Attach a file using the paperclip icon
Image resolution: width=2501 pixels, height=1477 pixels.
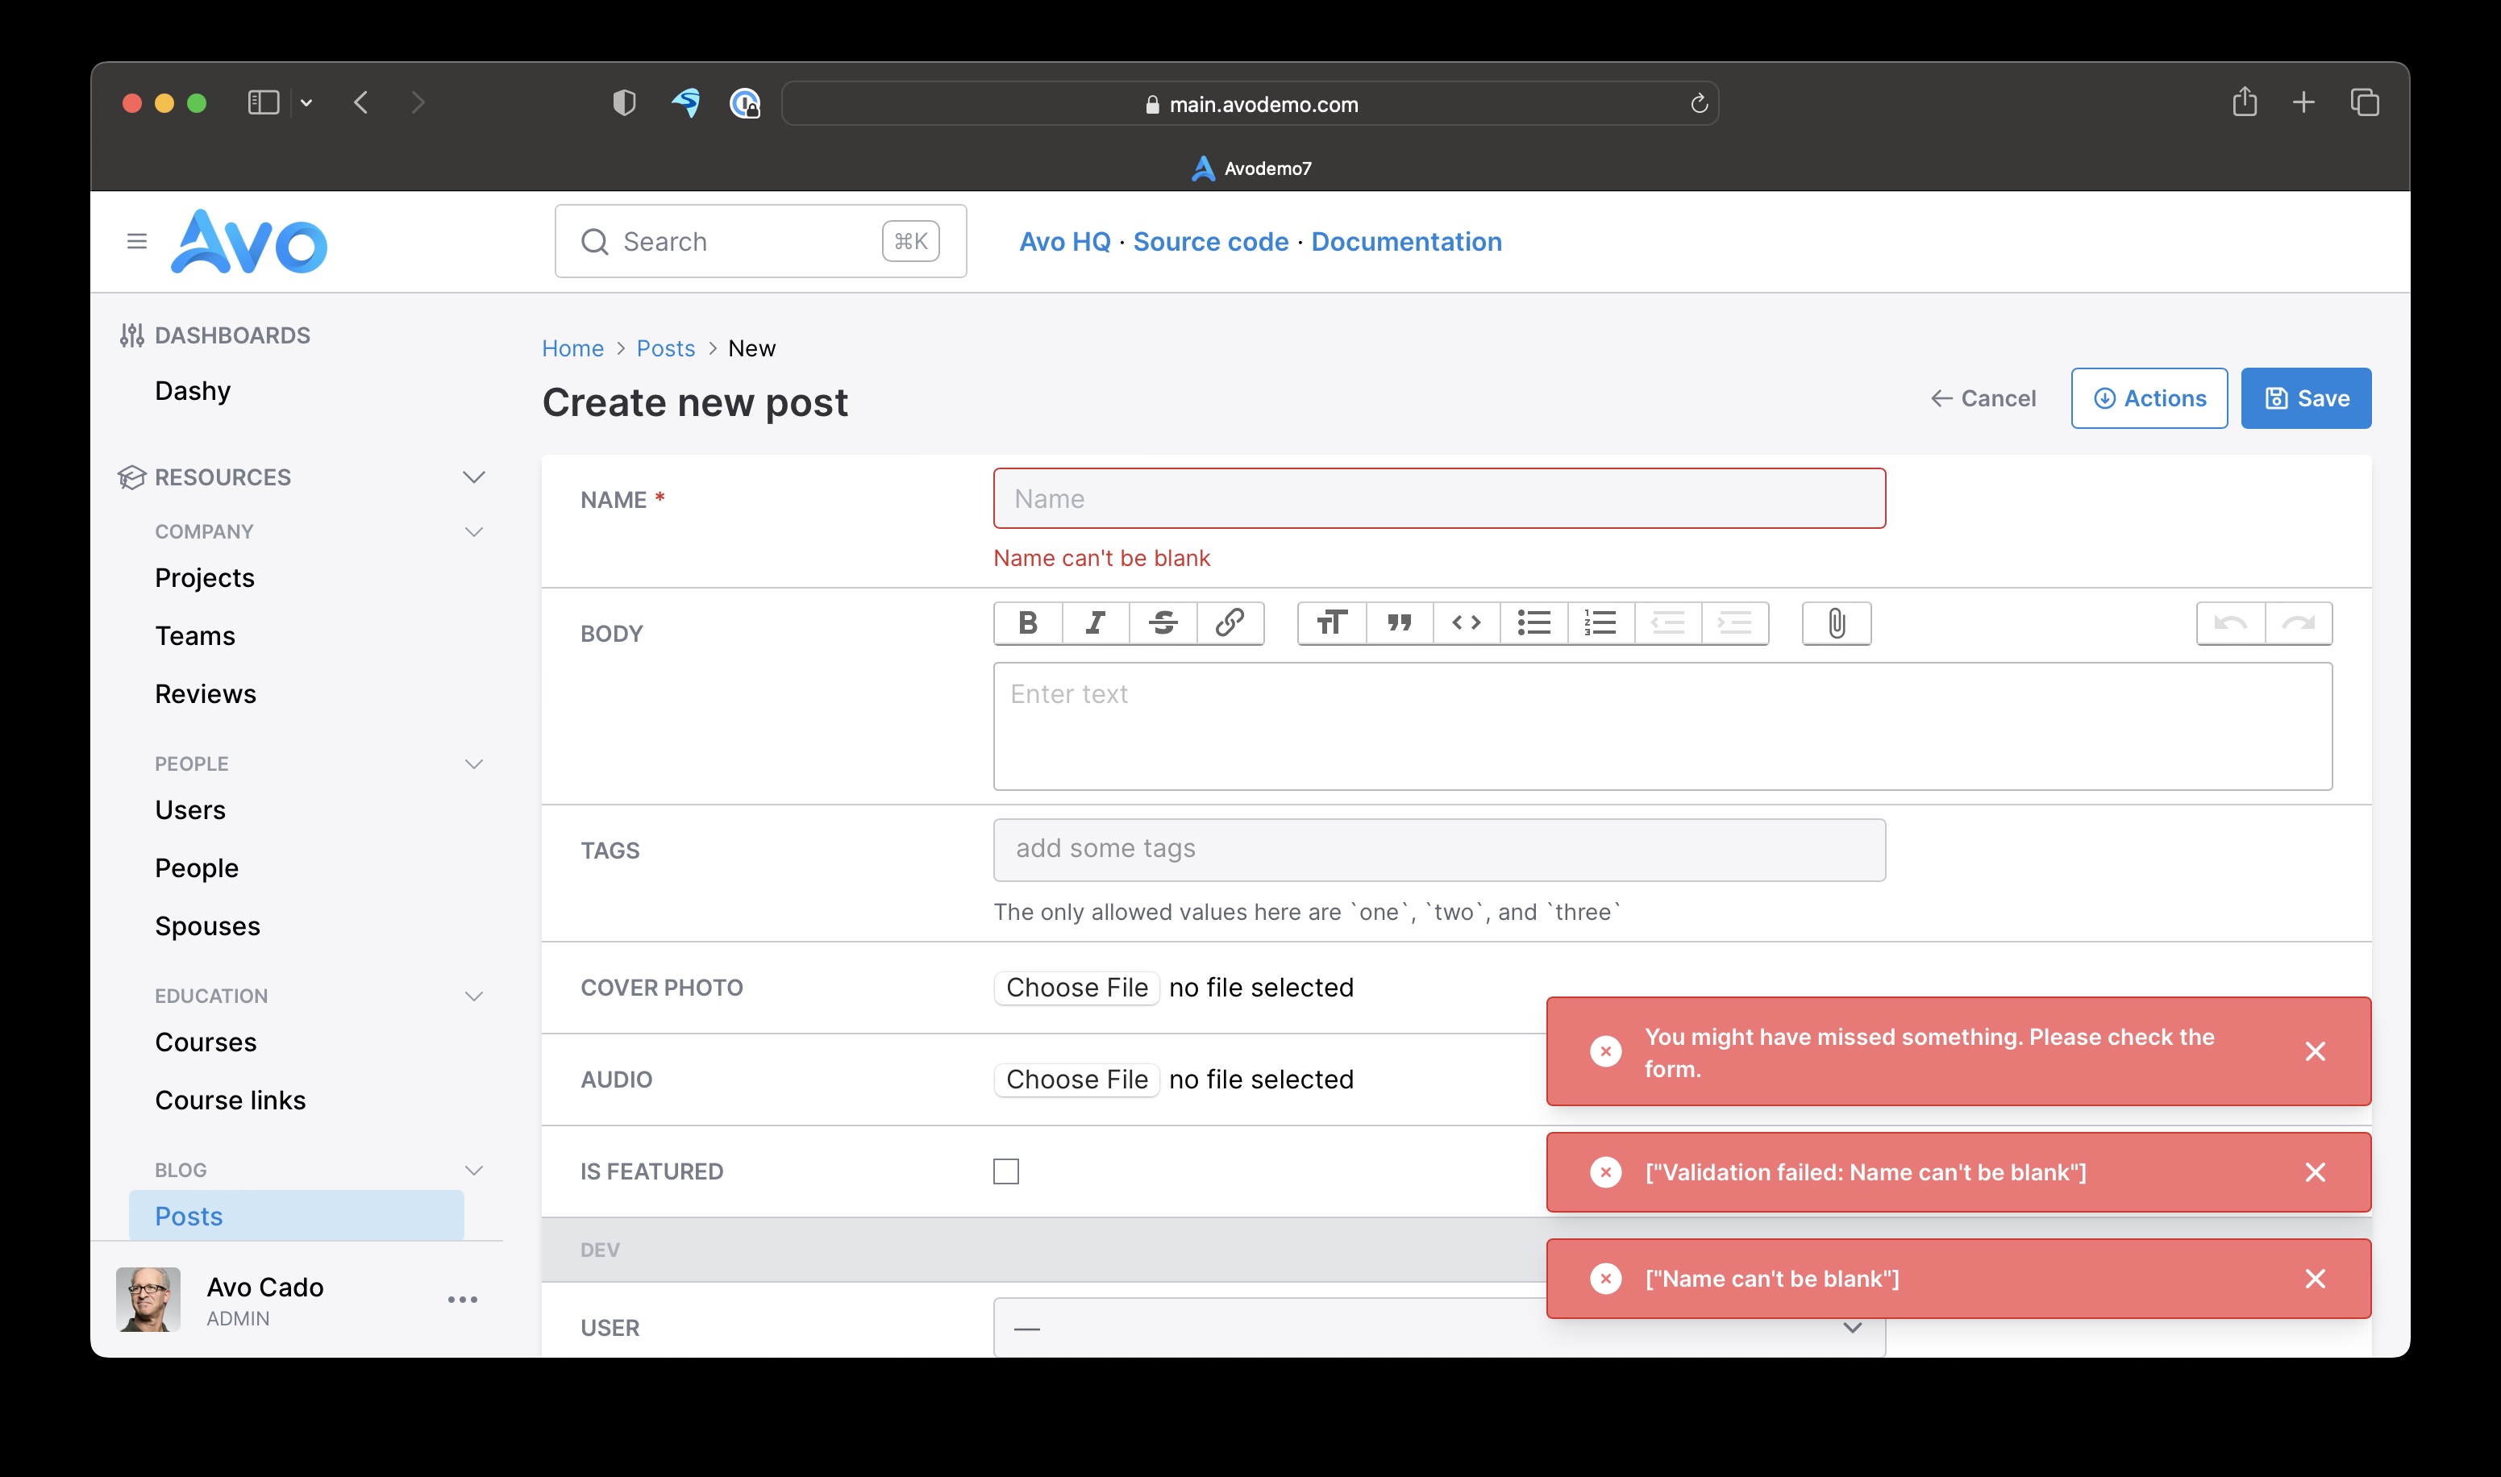pos(1836,623)
